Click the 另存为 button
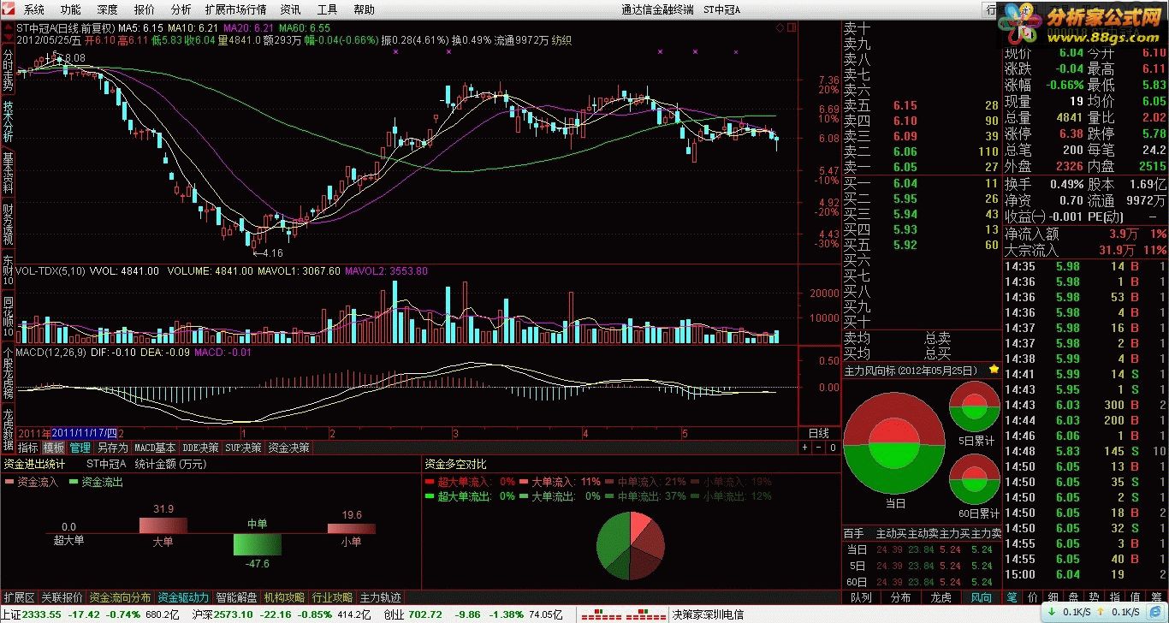The image size is (1169, 623). (112, 448)
